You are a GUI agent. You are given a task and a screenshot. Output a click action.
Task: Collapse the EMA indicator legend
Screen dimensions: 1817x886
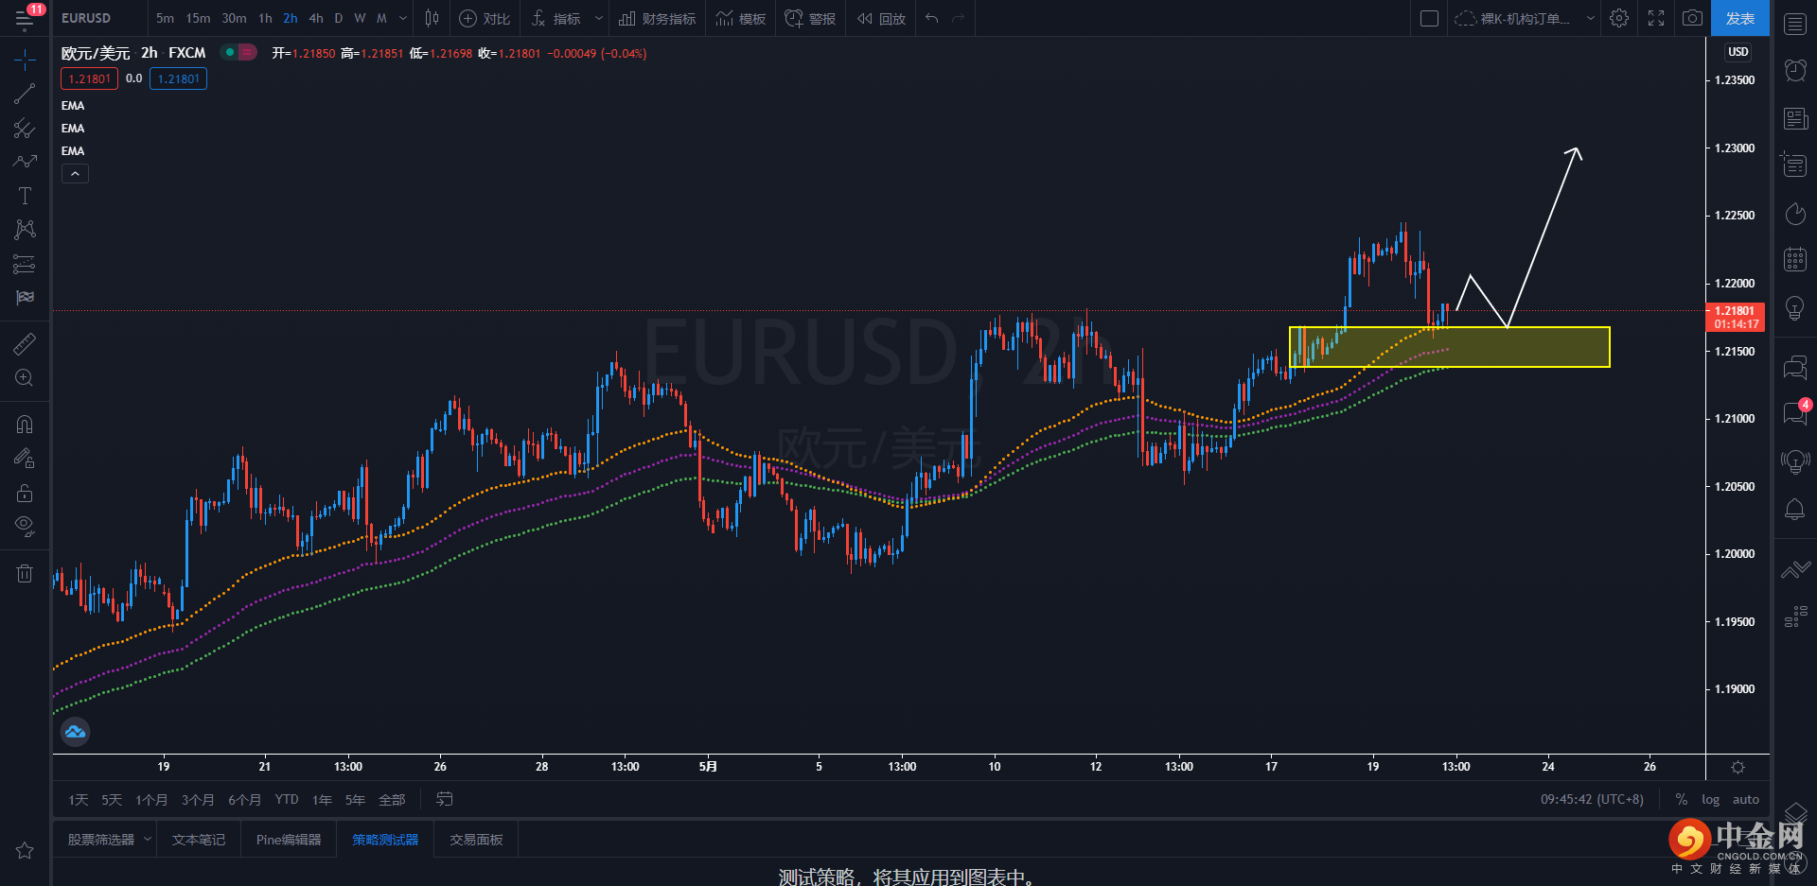75,174
